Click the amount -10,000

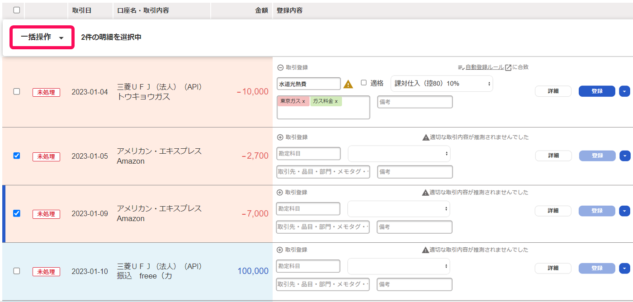click(253, 92)
